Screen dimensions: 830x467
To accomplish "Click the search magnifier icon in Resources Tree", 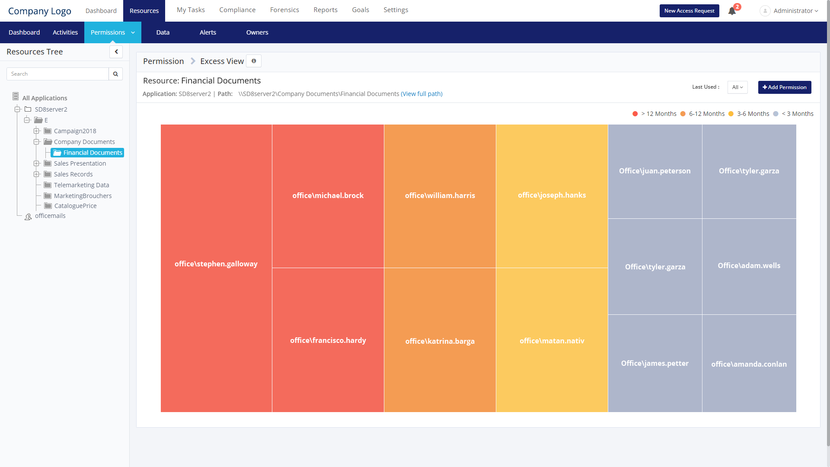I will [x=115, y=74].
